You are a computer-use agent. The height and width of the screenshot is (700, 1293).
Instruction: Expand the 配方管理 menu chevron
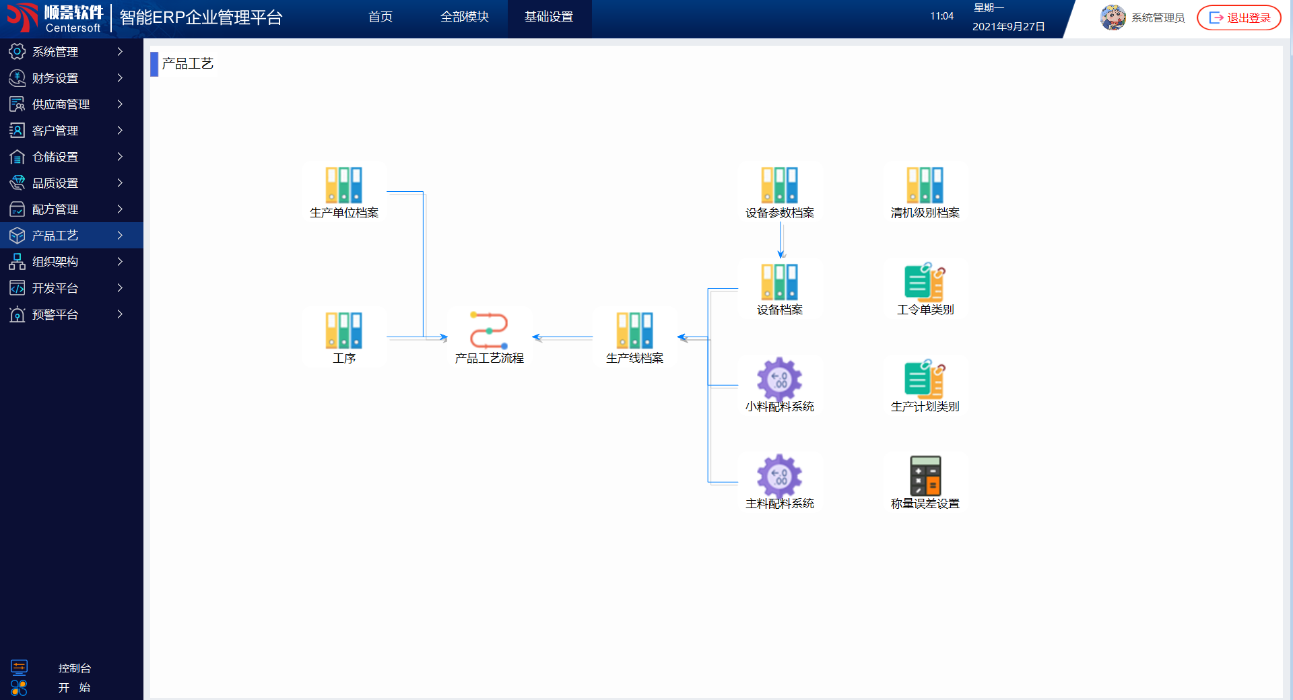point(120,209)
